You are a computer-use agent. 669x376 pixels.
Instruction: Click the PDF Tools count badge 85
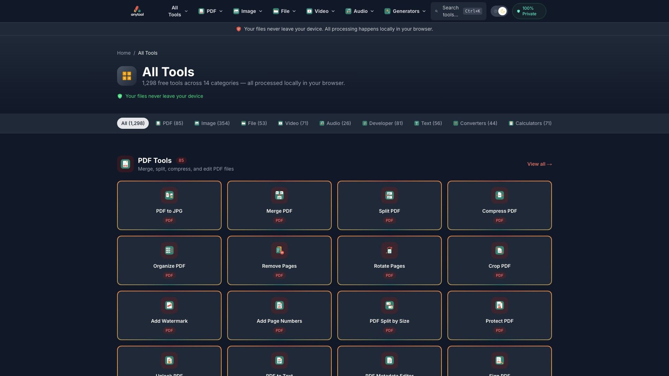(x=181, y=160)
